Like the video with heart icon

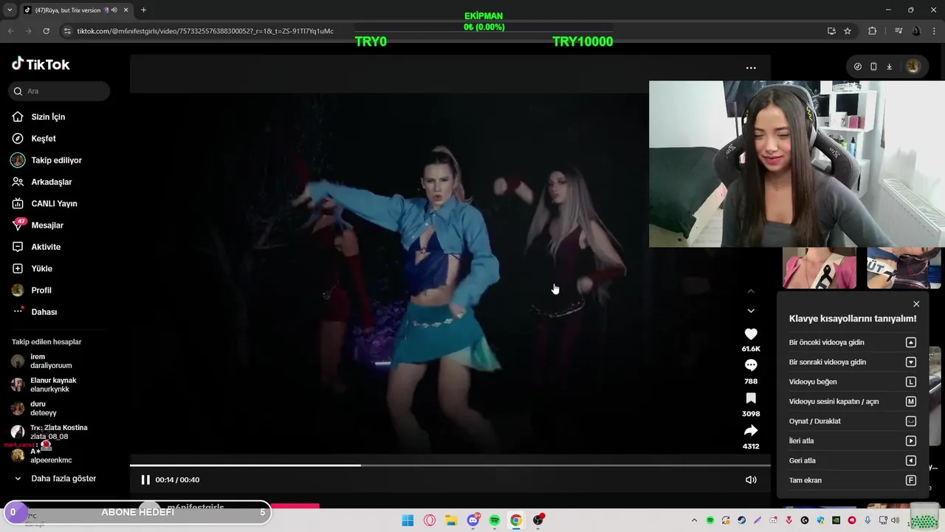pyautogui.click(x=751, y=335)
